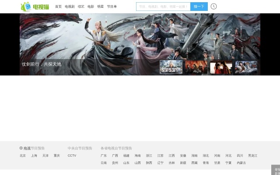
Task: Open the 北京 TV schedule link
Action: pos(23,156)
